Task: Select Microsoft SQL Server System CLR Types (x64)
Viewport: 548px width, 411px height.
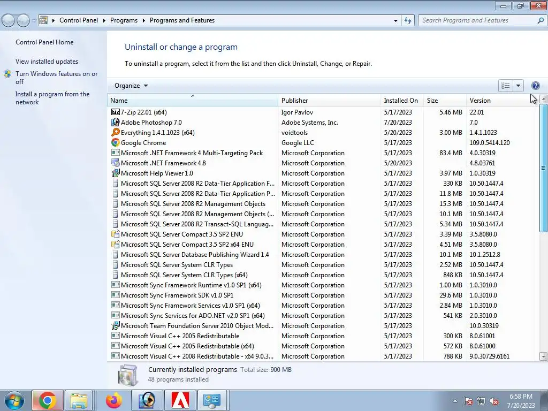Action: (322, 275)
